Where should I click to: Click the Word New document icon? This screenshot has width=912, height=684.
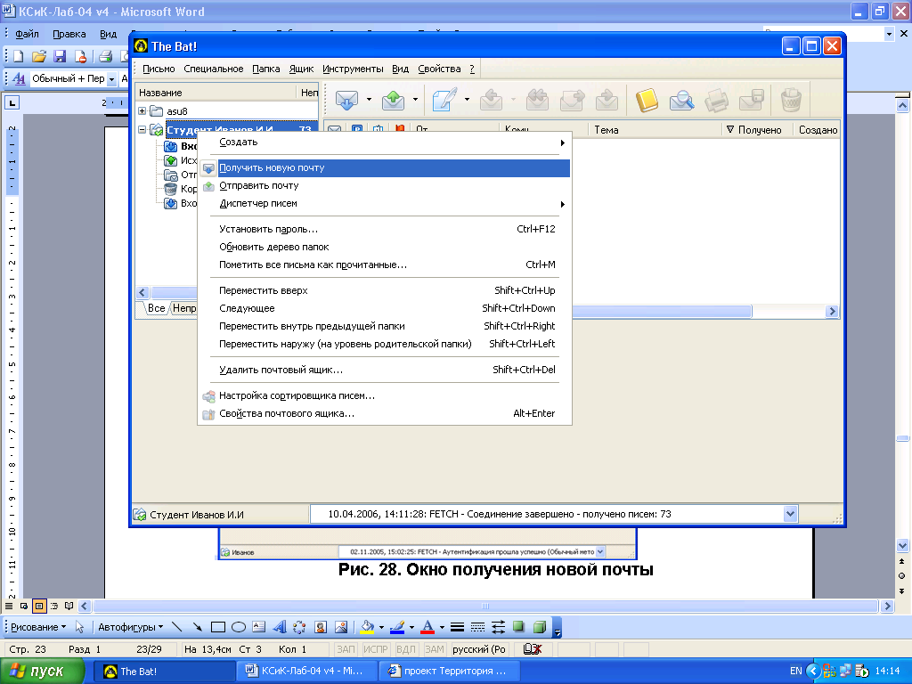(18, 56)
